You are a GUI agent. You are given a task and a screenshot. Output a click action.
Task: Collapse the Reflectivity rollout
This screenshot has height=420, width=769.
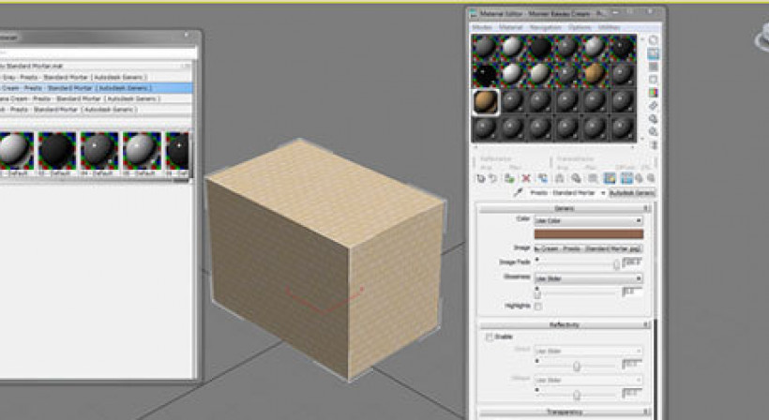pos(565,325)
